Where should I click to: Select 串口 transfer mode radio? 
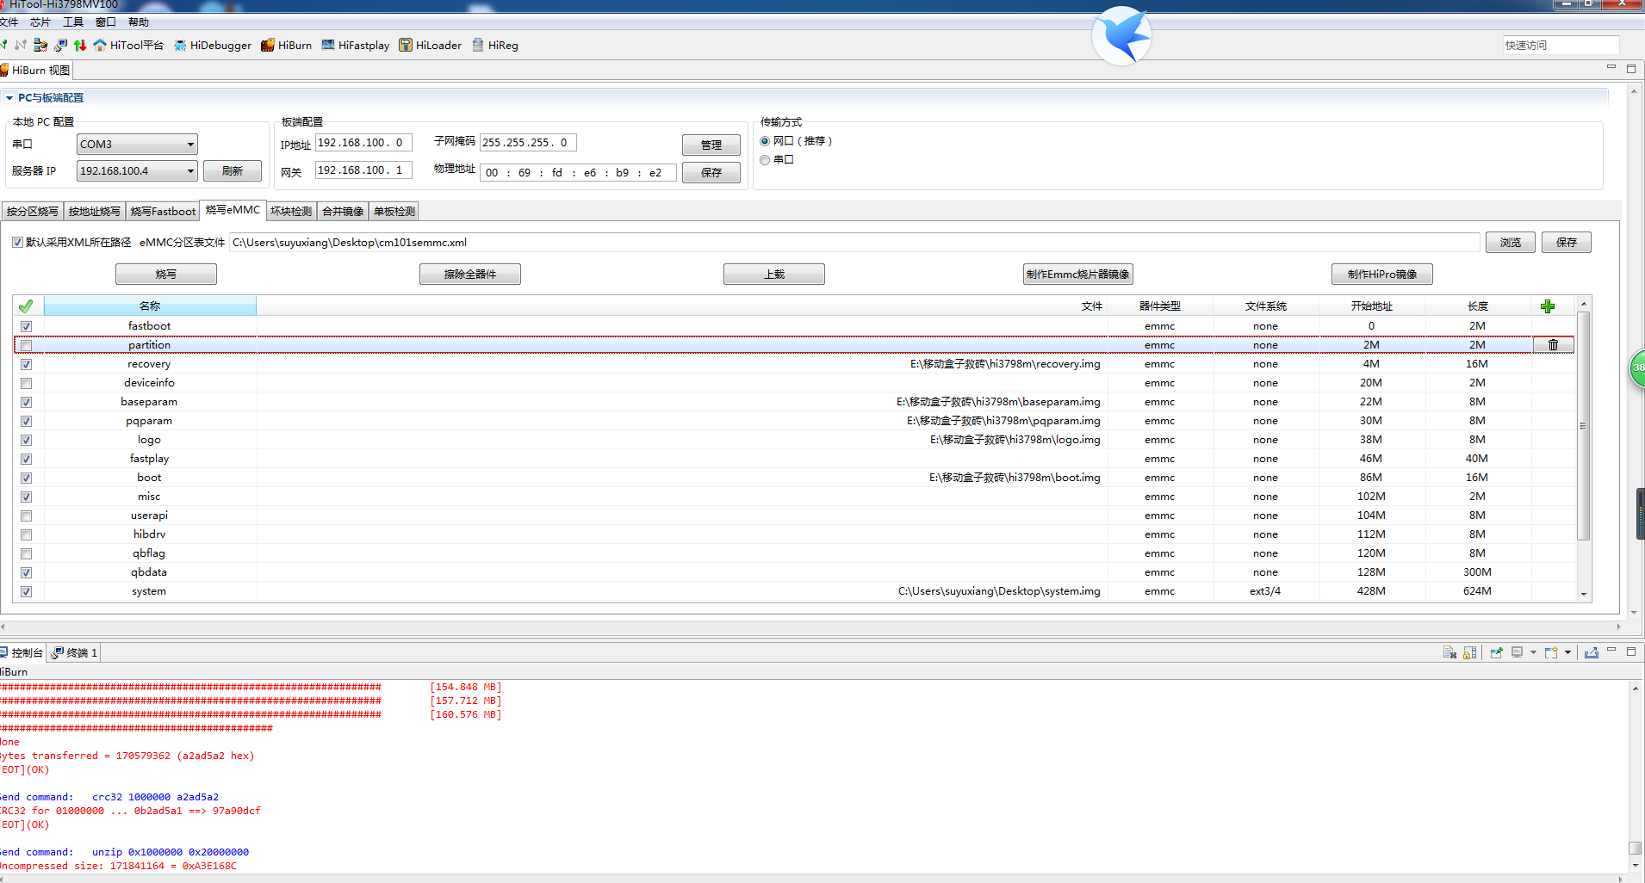[765, 160]
